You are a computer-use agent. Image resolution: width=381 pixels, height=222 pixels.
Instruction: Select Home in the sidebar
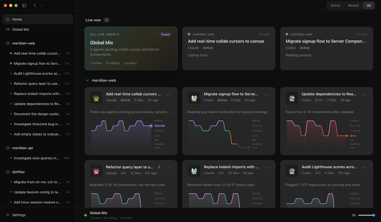[38, 19]
